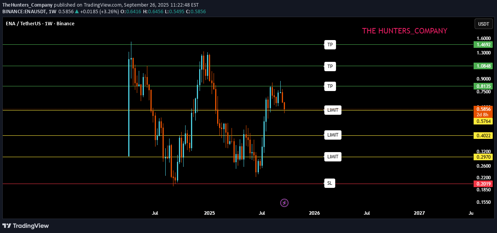Click the 1.6000 price axis value
The width and height of the screenshot is (497, 233).
click(483, 39)
